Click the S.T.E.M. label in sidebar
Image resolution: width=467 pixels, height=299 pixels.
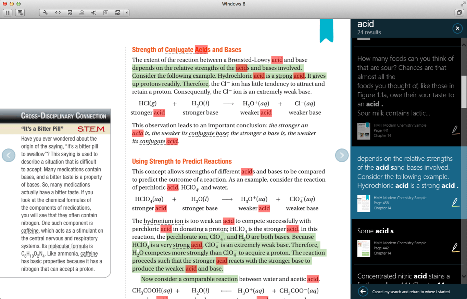point(91,129)
